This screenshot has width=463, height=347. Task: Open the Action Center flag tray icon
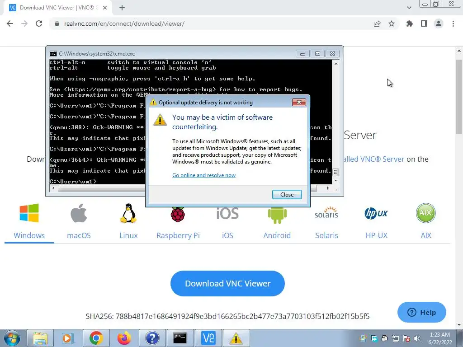pos(406,338)
